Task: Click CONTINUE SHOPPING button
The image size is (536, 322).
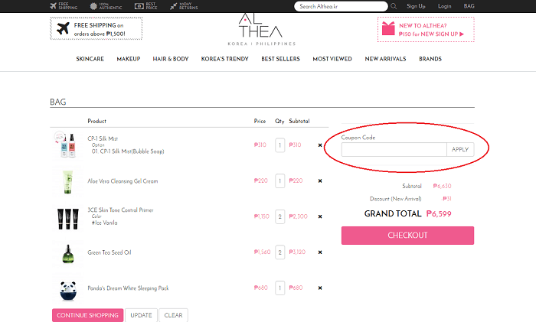Action: (87, 315)
